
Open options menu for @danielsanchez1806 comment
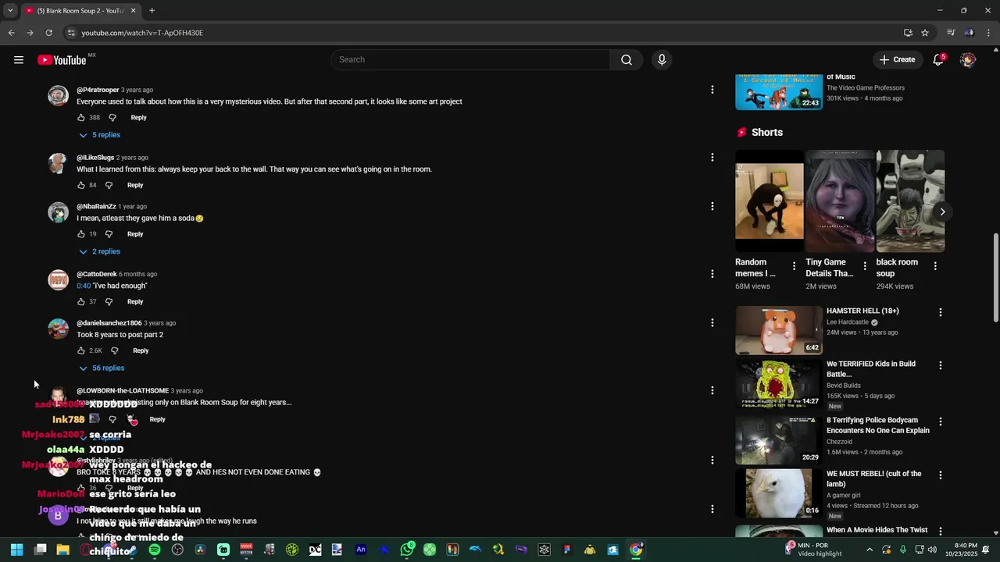(712, 322)
